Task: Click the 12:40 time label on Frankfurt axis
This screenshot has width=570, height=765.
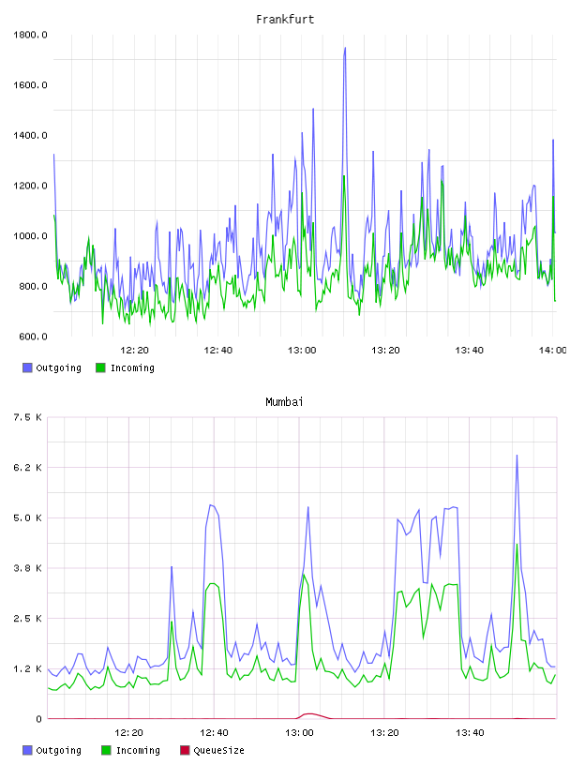Action: pyautogui.click(x=218, y=350)
